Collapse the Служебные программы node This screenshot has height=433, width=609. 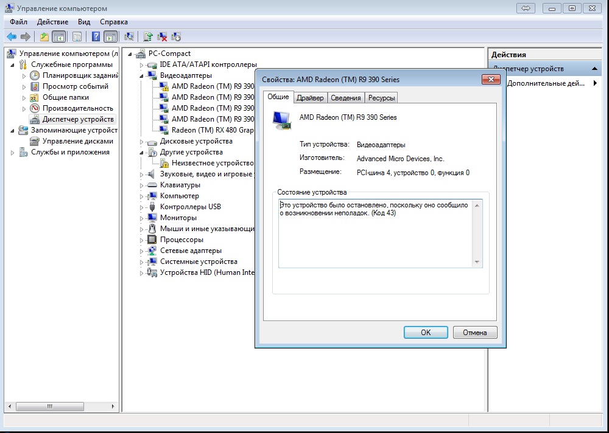pos(12,65)
